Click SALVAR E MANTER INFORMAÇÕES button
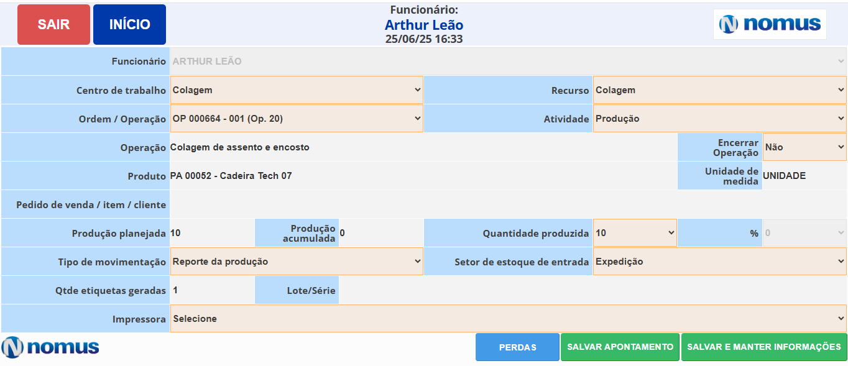The width and height of the screenshot is (848, 366). click(x=763, y=347)
